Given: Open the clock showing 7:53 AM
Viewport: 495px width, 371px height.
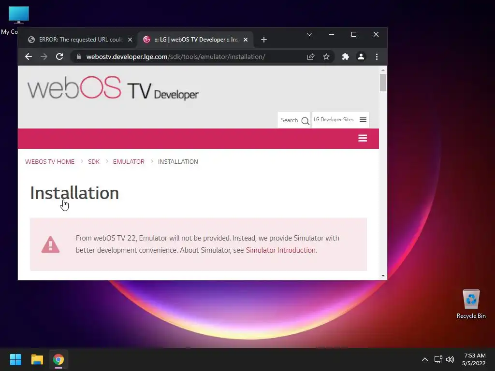Looking at the screenshot, I should pyautogui.click(x=474, y=359).
